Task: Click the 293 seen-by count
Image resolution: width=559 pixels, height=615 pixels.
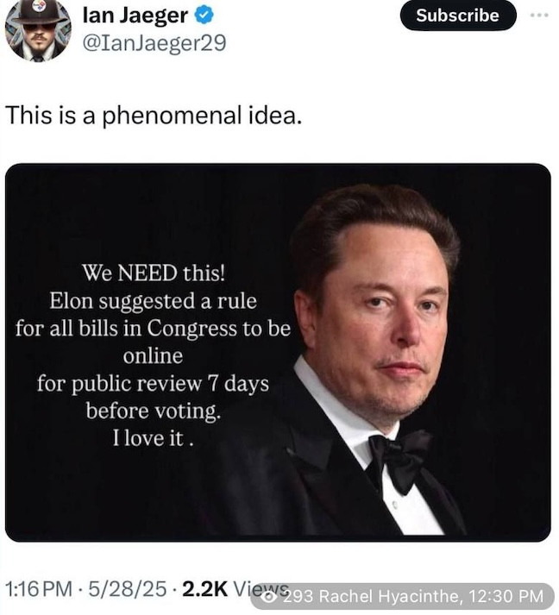Action: 298,596
